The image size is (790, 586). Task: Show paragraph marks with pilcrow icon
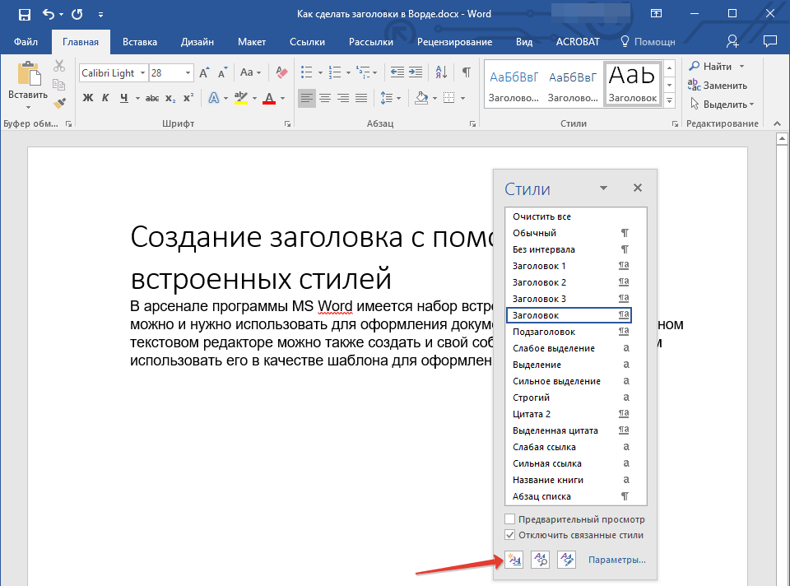coord(467,72)
